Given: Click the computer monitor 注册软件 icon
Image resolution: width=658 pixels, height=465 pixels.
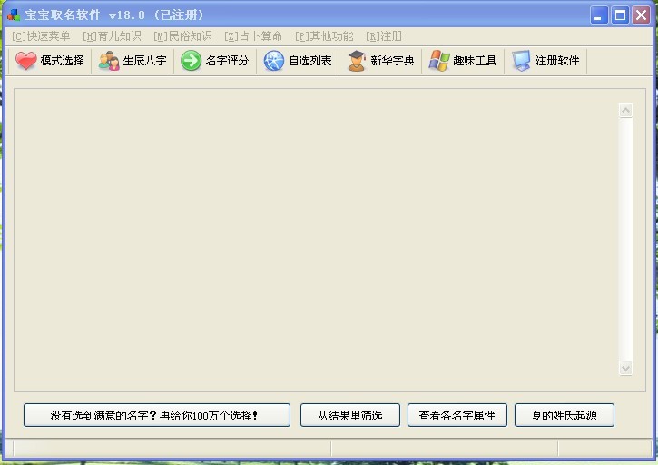Looking at the screenshot, I should 522,61.
